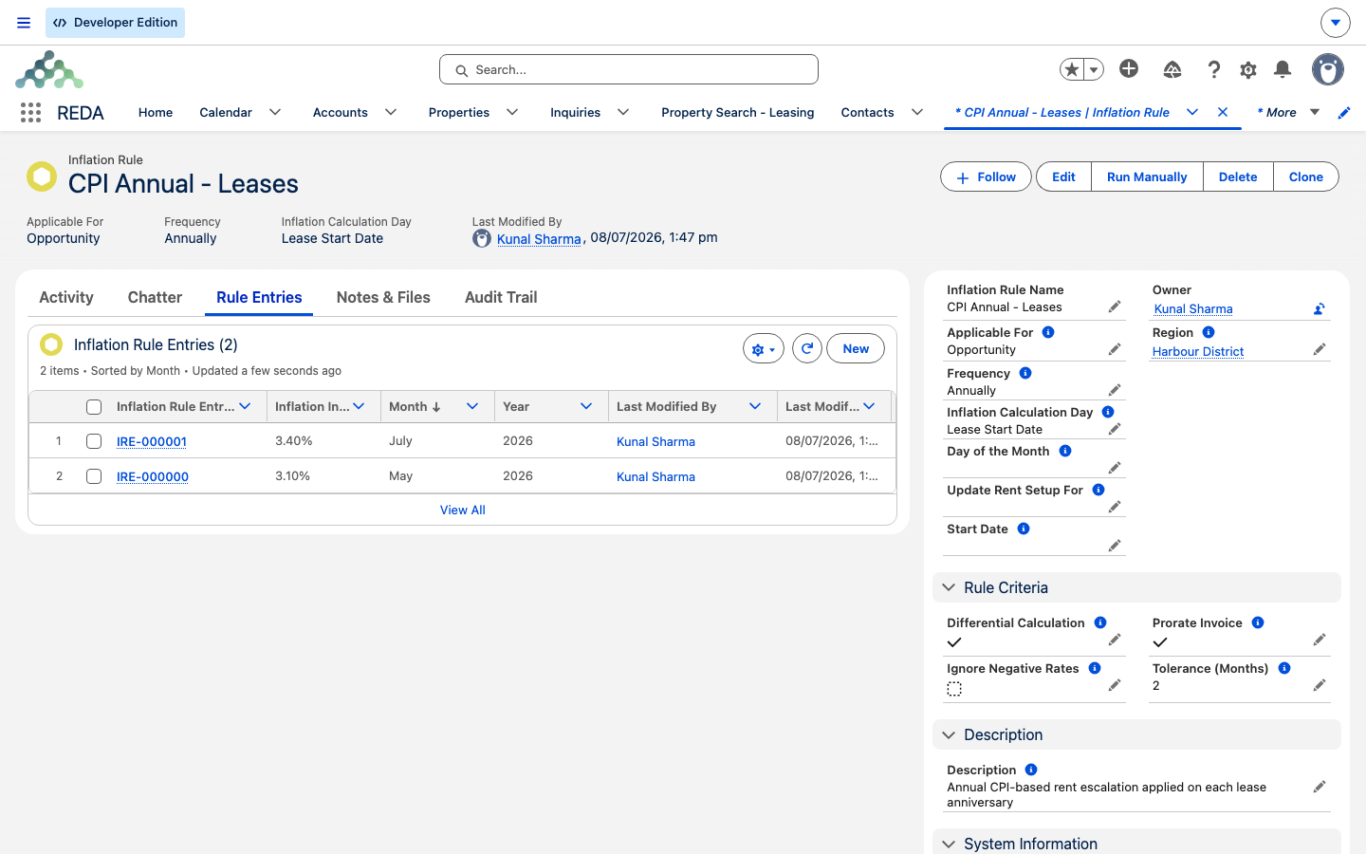Image resolution: width=1366 pixels, height=854 pixels.
Task: Click the global create plus icon
Action: point(1129,68)
